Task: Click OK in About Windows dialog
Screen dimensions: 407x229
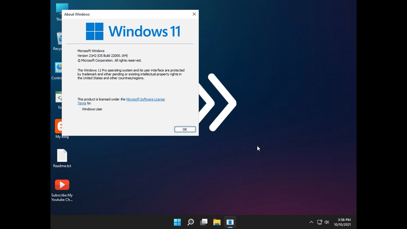Action: (x=185, y=129)
